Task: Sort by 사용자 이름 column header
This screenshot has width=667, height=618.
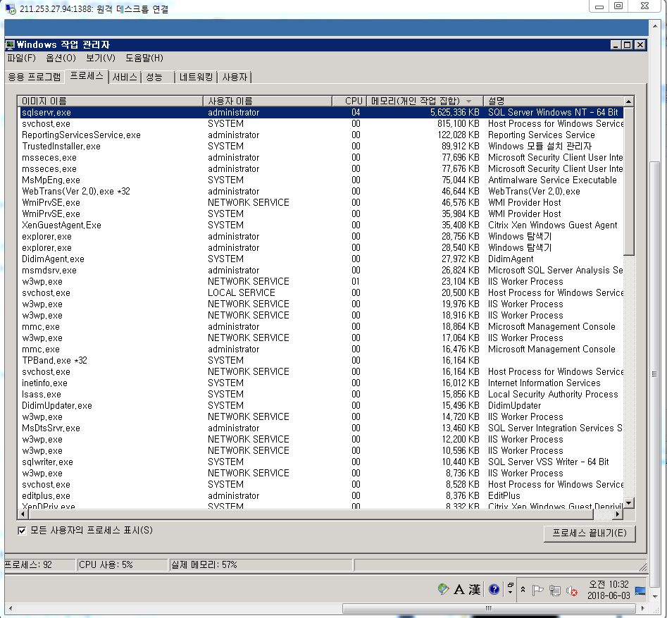Action: pos(267,101)
